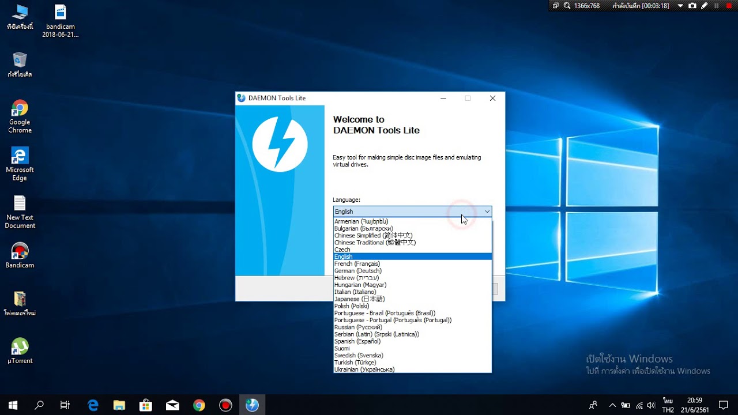Select Portuguese - Portugal language
The height and width of the screenshot is (415, 738).
tap(412, 320)
